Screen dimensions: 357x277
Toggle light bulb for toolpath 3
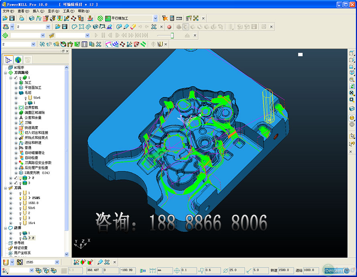tap(20, 183)
